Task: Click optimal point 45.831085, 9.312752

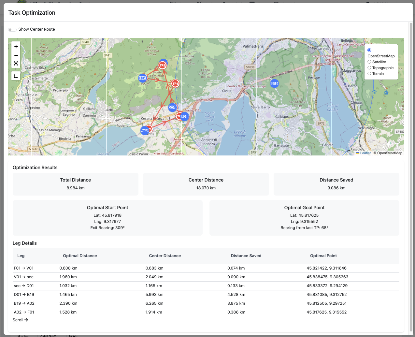Action: point(326,295)
